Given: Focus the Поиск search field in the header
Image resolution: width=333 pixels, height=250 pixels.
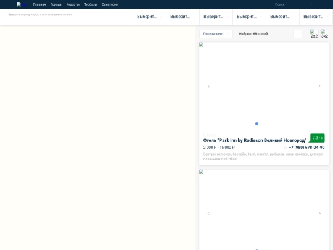Looking at the screenshot, I should pos(294,4).
